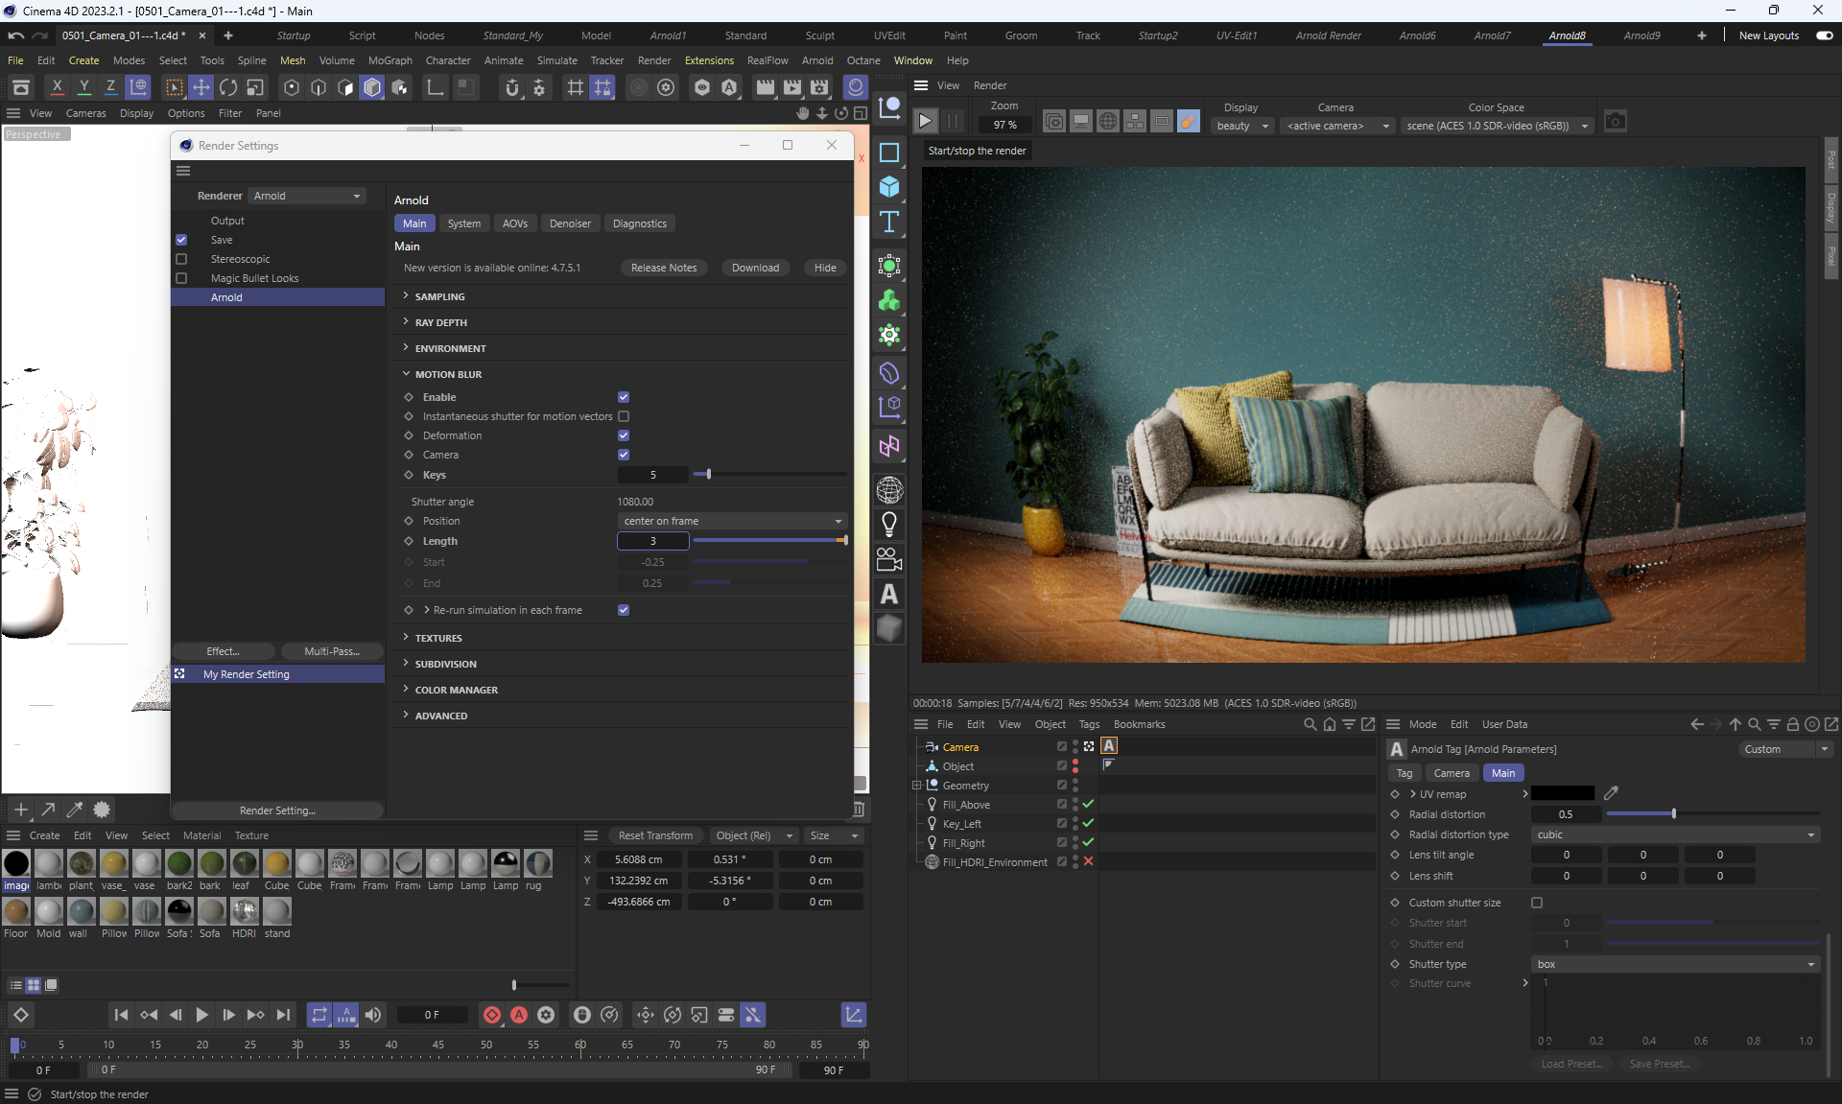This screenshot has width=1842, height=1104.
Task: Expand the SAMPLING section
Action: [439, 296]
